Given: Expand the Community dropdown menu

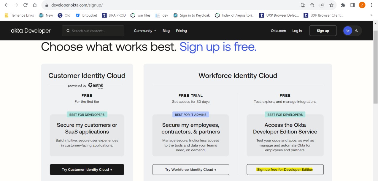Looking at the screenshot, I should (x=145, y=31).
